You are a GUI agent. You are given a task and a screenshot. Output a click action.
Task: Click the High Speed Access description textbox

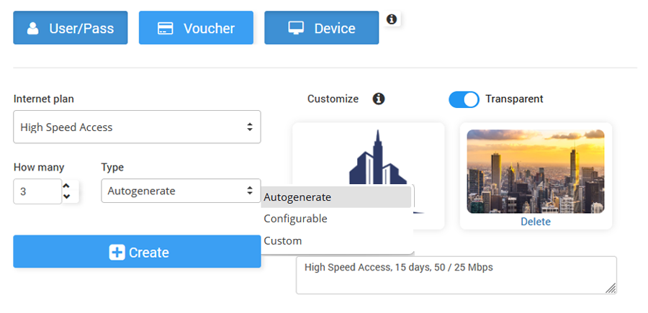456,275
